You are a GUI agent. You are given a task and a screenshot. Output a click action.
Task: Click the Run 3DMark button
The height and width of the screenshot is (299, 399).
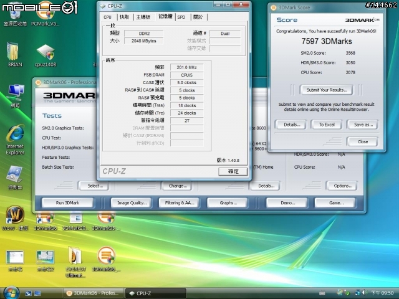pyautogui.click(x=67, y=203)
